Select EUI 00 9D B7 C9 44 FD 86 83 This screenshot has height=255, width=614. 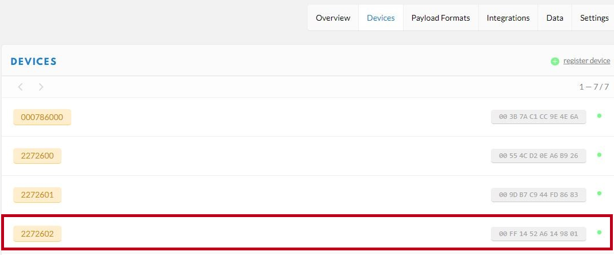coord(539,195)
